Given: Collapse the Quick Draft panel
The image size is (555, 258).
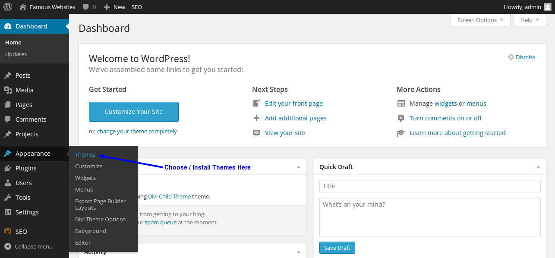Looking at the screenshot, I should click(538, 167).
